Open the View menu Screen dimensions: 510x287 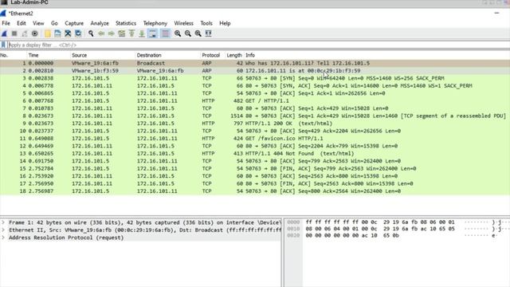click(x=38, y=23)
